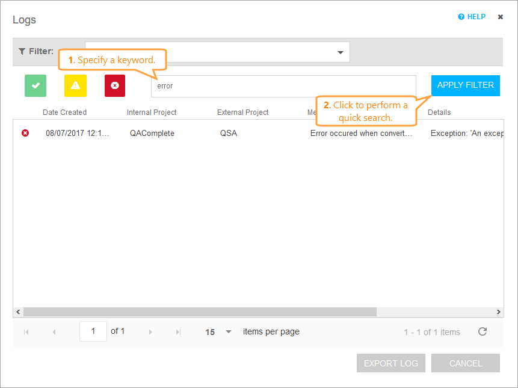This screenshot has height=388, width=518.
Task: Refresh the log entries list
Action: [x=482, y=331]
